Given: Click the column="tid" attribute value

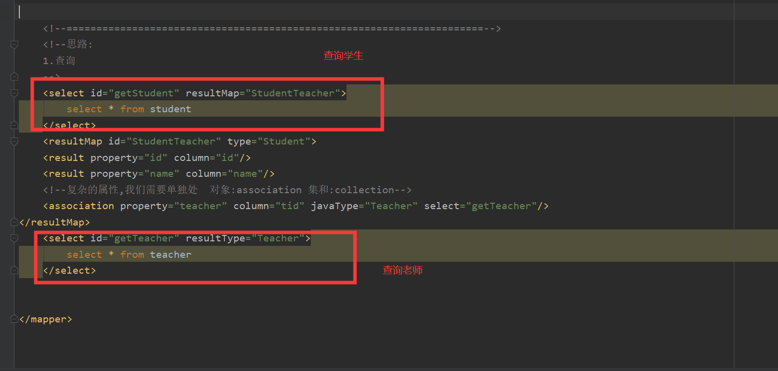Looking at the screenshot, I should coord(290,206).
